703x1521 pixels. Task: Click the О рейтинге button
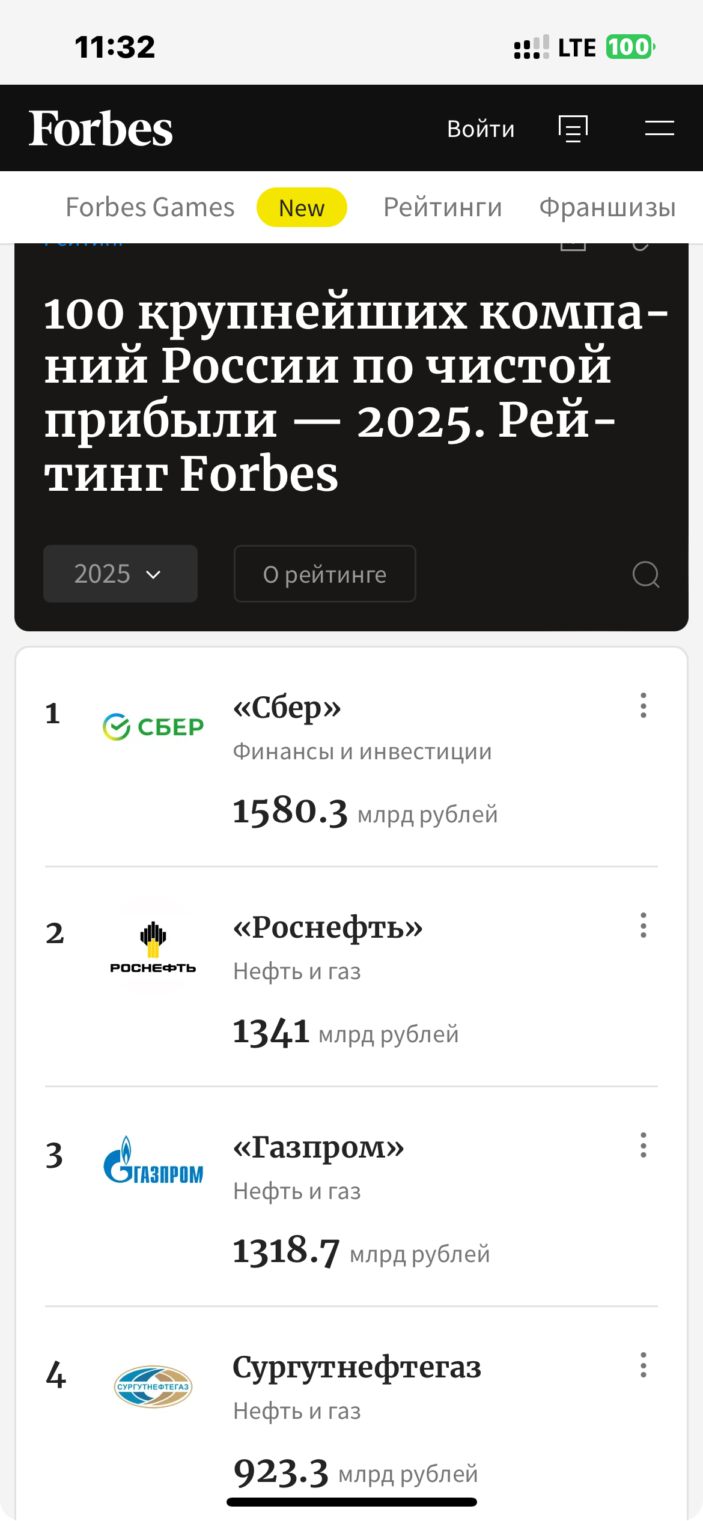point(324,574)
